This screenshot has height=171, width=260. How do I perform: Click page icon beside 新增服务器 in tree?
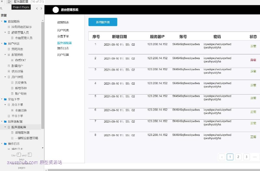pos(12,133)
